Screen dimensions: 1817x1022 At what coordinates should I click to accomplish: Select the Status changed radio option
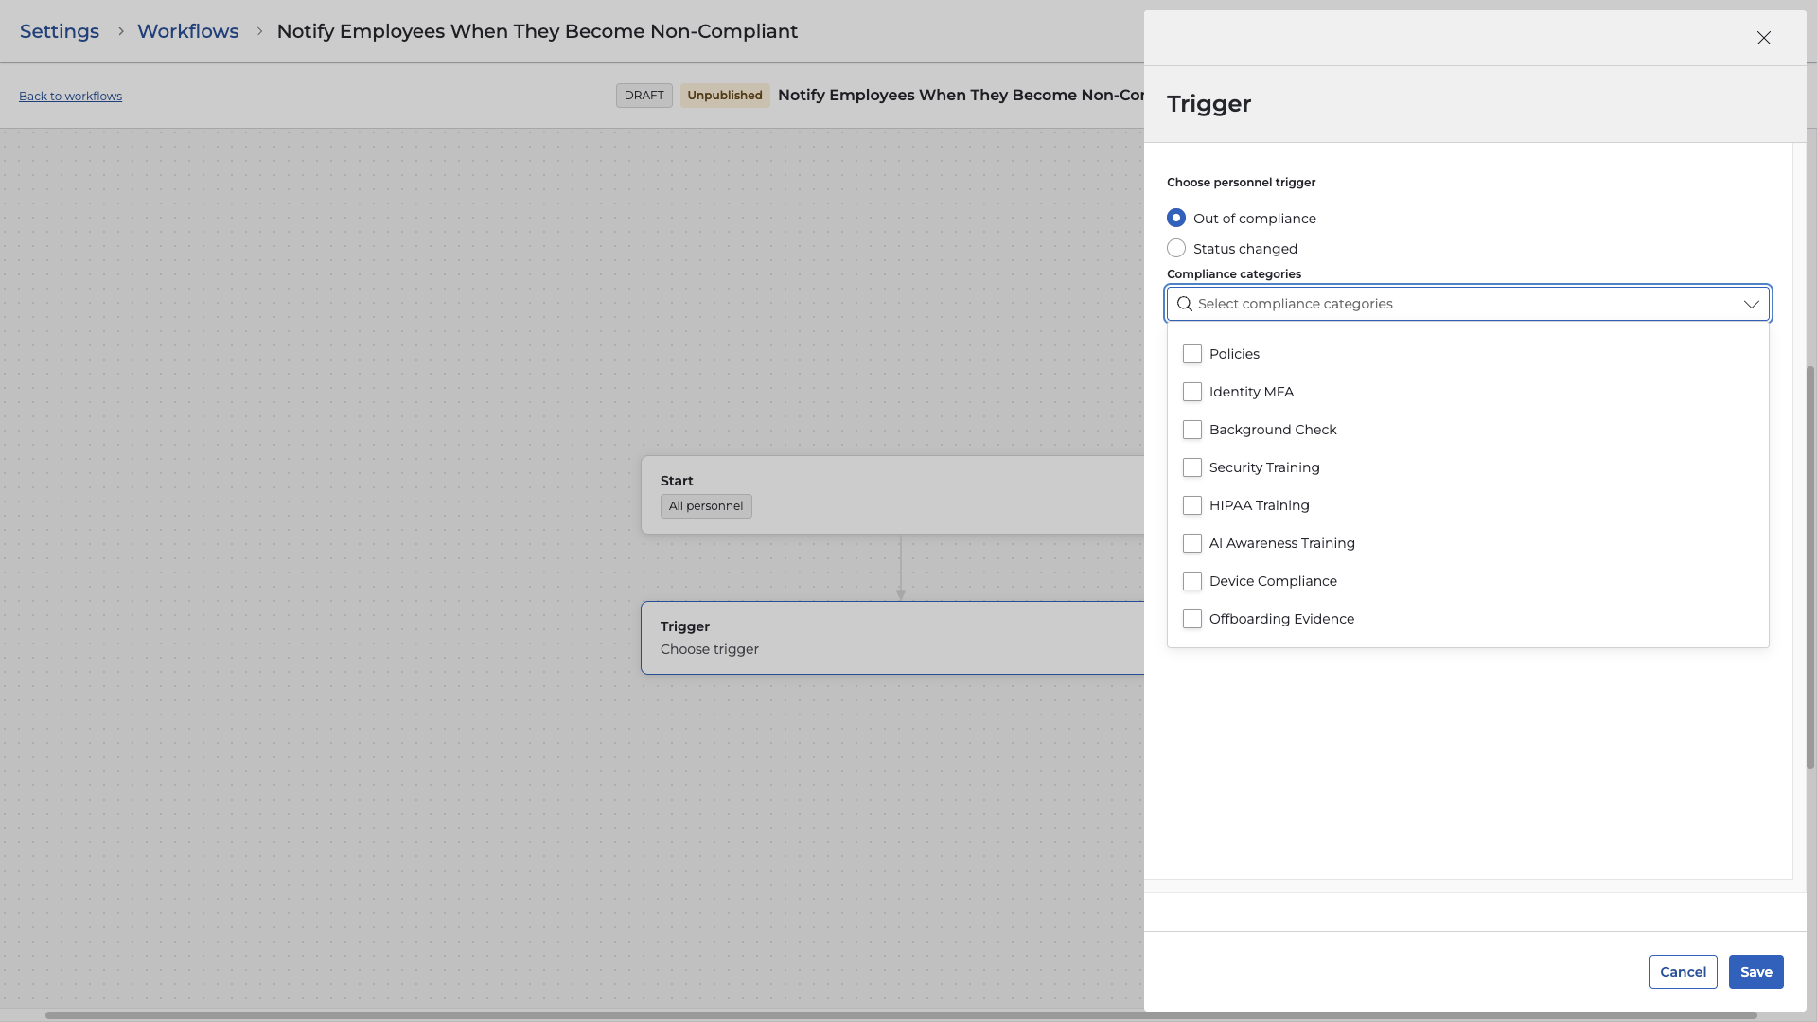(1176, 249)
